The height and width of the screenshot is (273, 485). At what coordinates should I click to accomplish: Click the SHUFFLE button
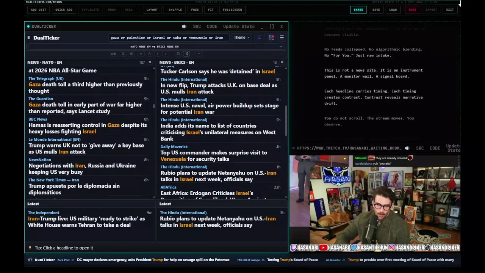[x=175, y=10]
